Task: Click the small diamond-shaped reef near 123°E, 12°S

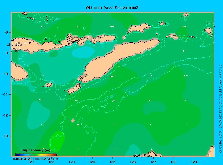Action: (73, 121)
